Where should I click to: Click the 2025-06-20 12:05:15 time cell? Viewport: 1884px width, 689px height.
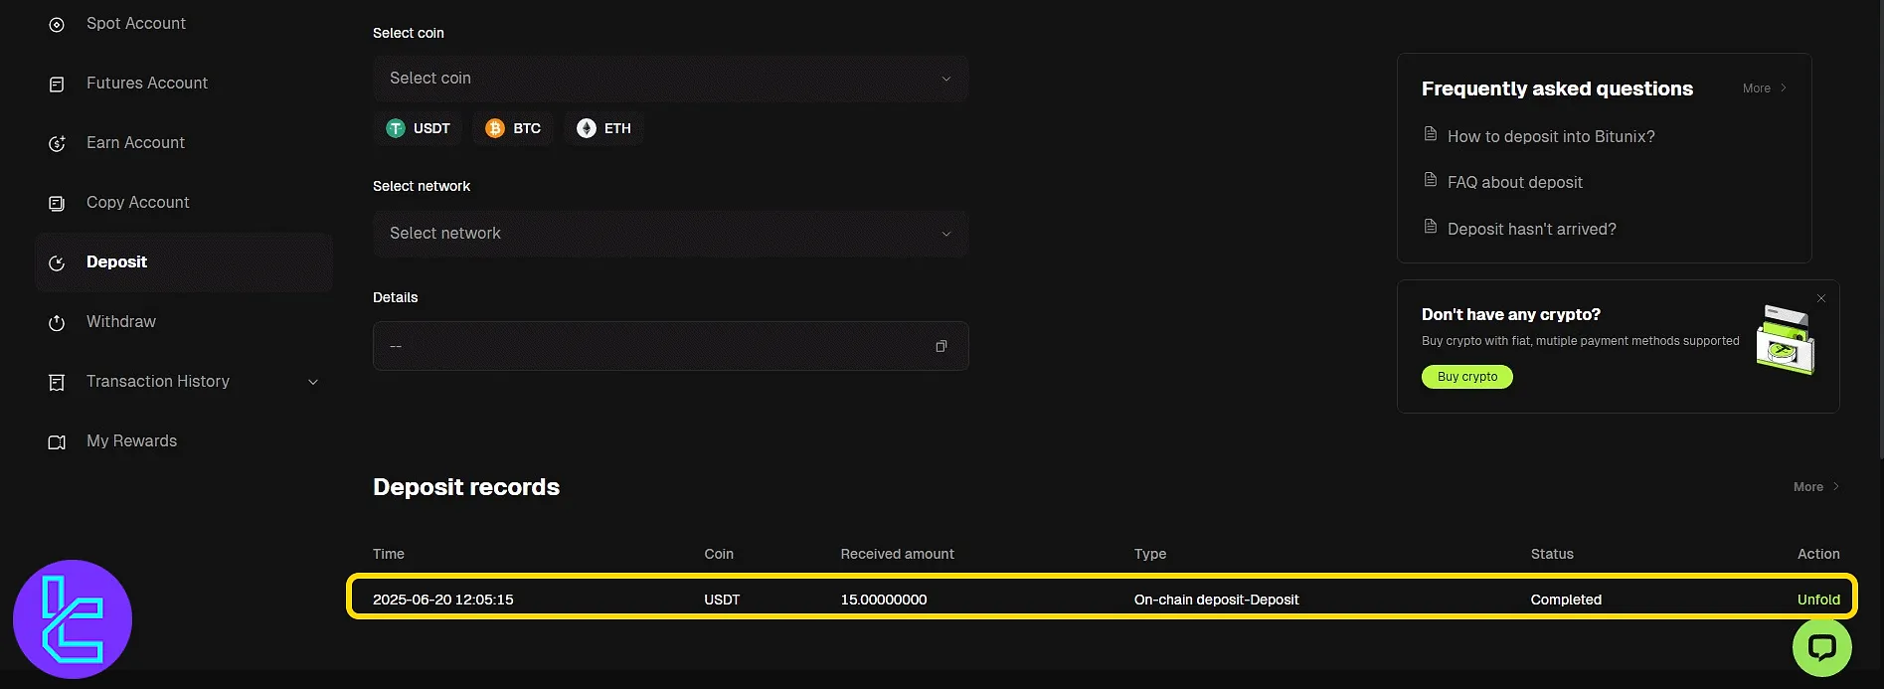pos(443,600)
